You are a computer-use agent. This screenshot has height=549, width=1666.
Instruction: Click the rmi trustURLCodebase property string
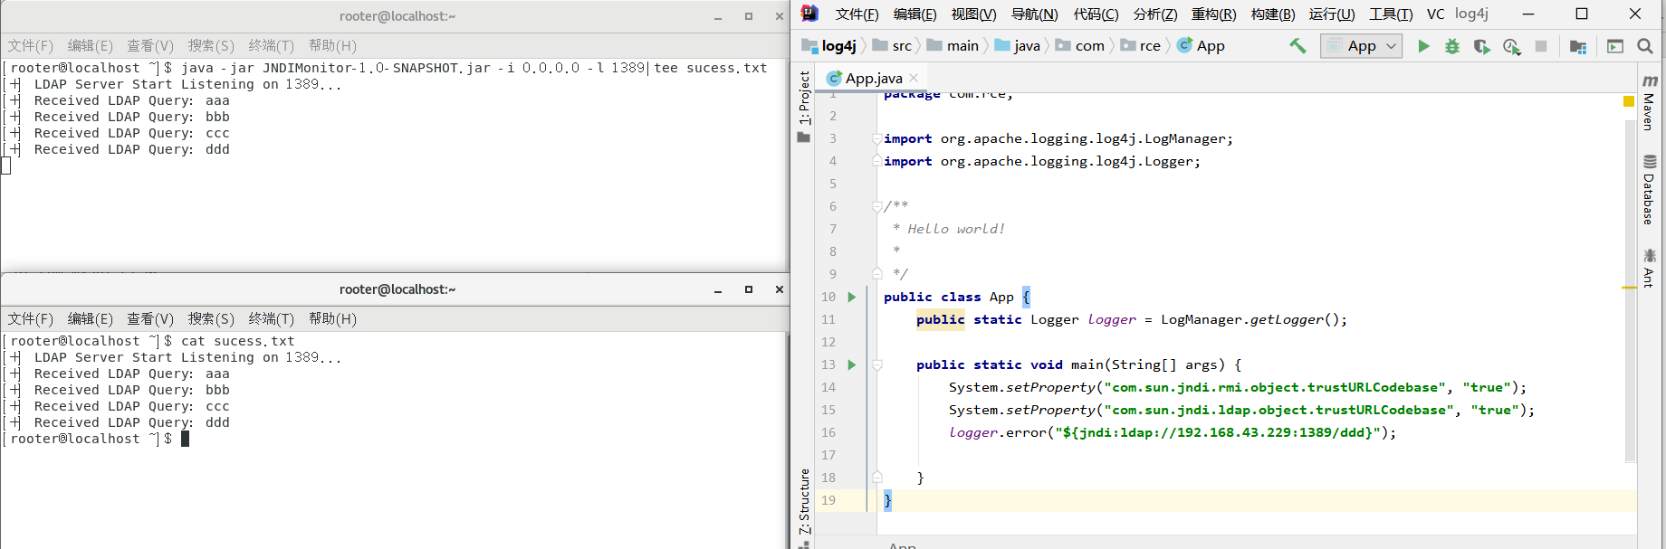[1275, 387]
